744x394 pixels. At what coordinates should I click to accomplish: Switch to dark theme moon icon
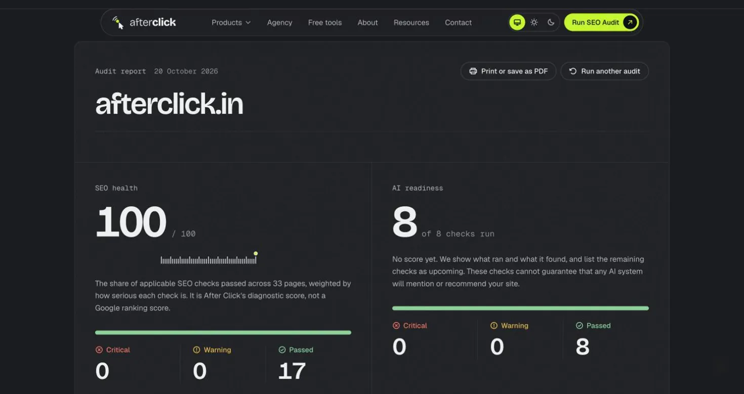tap(551, 22)
